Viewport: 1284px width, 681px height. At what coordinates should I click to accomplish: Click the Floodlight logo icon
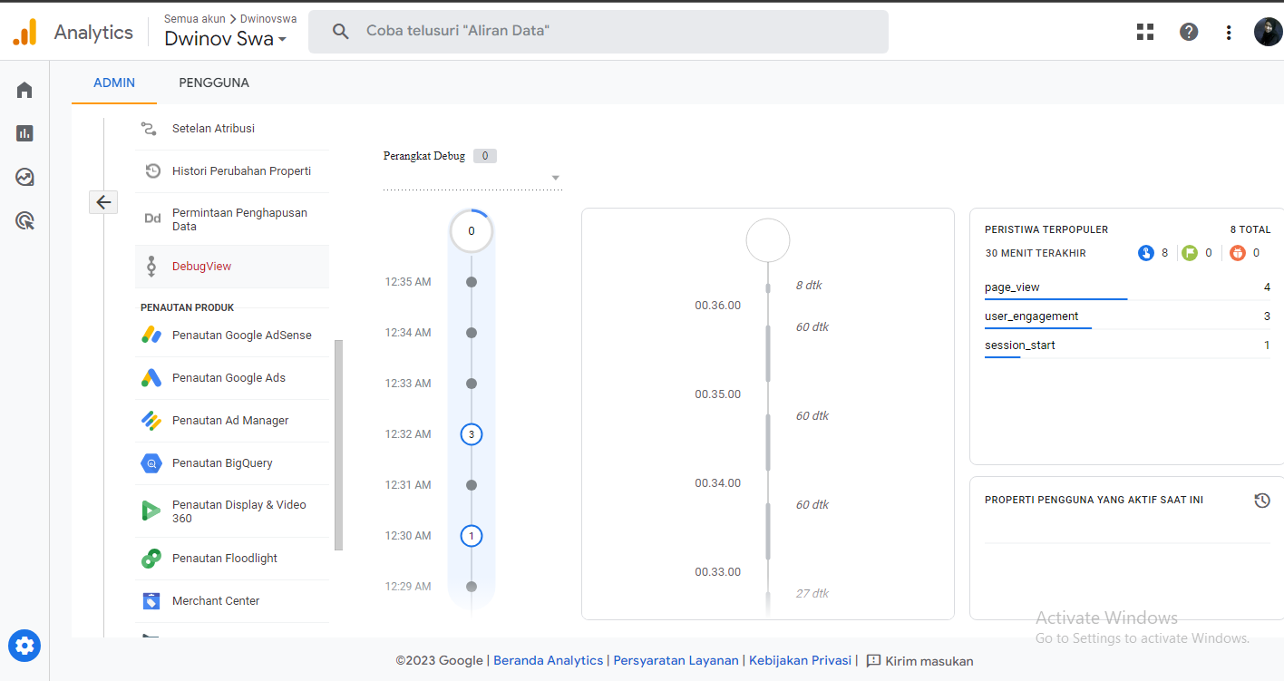tap(151, 558)
